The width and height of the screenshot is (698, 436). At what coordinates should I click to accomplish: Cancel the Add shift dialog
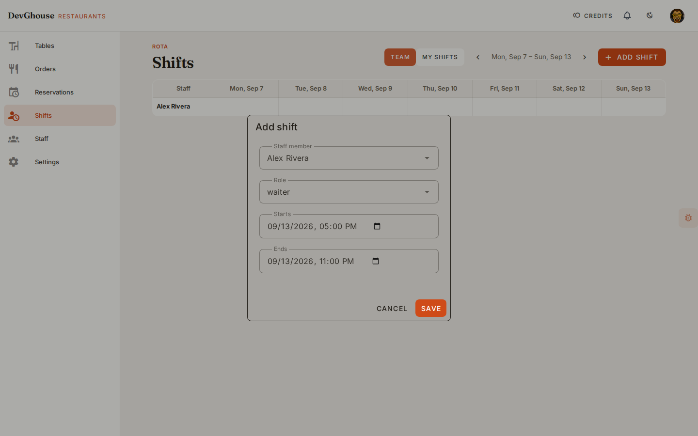pyautogui.click(x=392, y=308)
